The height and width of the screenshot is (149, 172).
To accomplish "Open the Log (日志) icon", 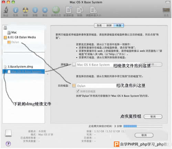I will tap(166, 10).
